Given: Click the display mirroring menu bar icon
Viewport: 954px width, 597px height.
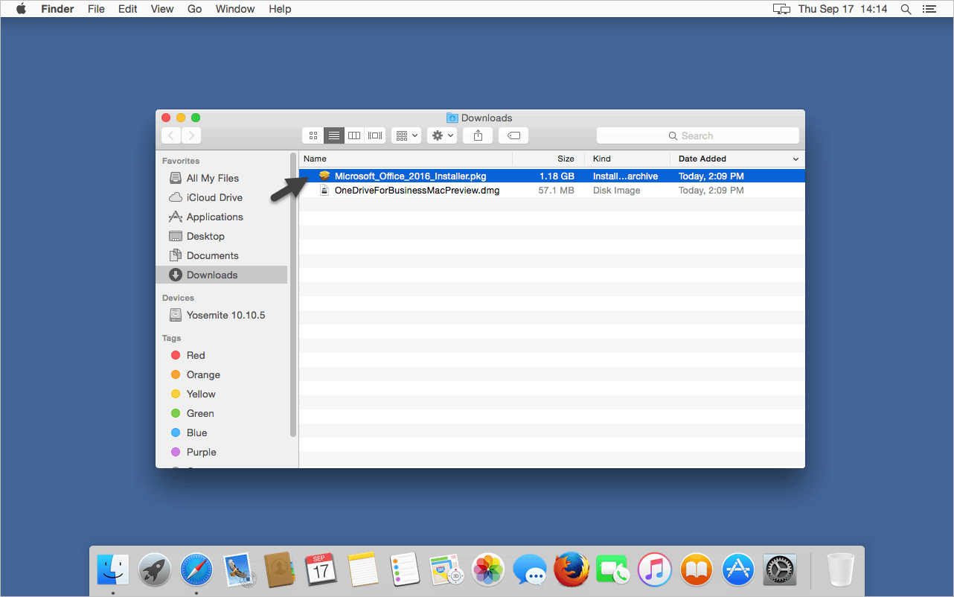Looking at the screenshot, I should tap(781, 9).
